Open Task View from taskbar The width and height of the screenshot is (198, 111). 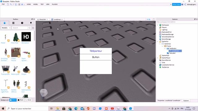pos(51,109)
